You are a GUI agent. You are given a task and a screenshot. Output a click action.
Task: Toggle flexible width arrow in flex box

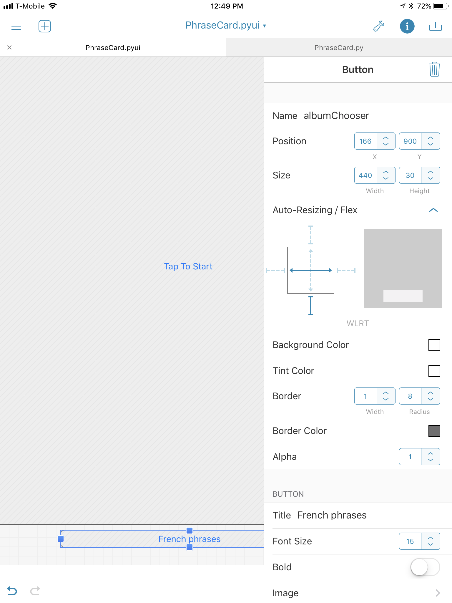click(x=310, y=270)
